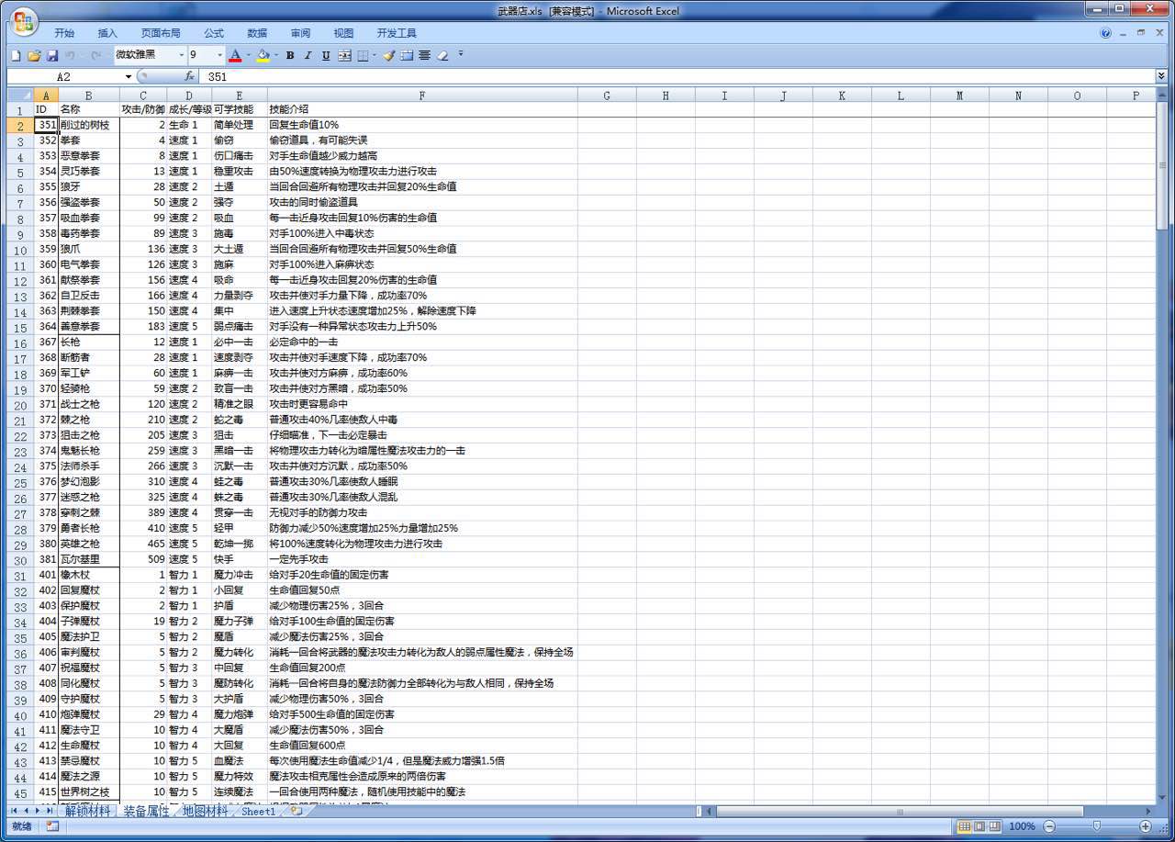The width and height of the screenshot is (1175, 842).
Task: Save the workbook with floppy icon
Action: point(52,56)
